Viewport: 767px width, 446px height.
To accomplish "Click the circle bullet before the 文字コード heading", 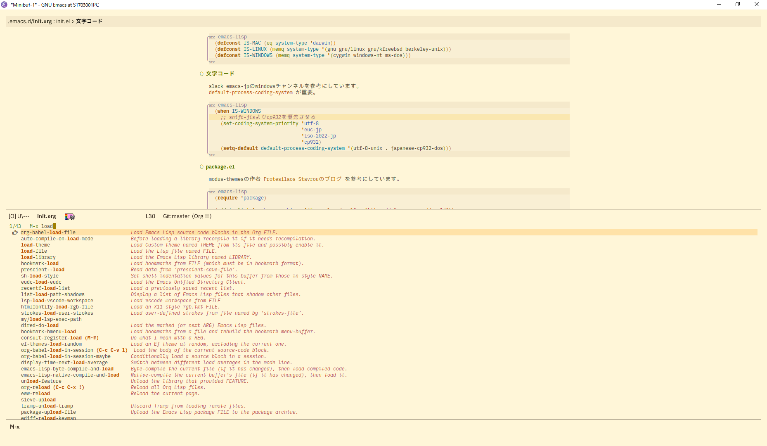I will pyautogui.click(x=201, y=74).
